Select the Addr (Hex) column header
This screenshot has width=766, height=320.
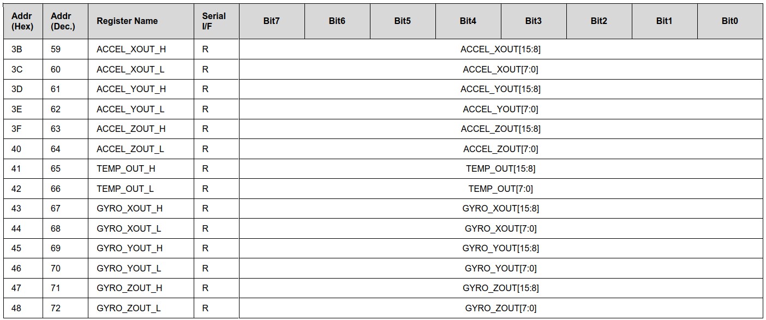tap(22, 21)
